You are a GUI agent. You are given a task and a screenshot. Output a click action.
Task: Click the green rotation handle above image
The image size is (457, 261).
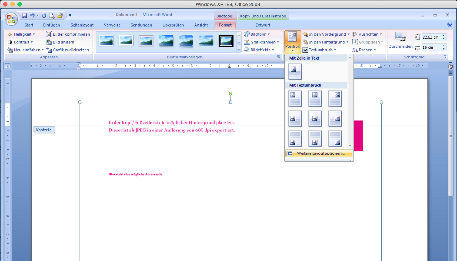(230, 94)
